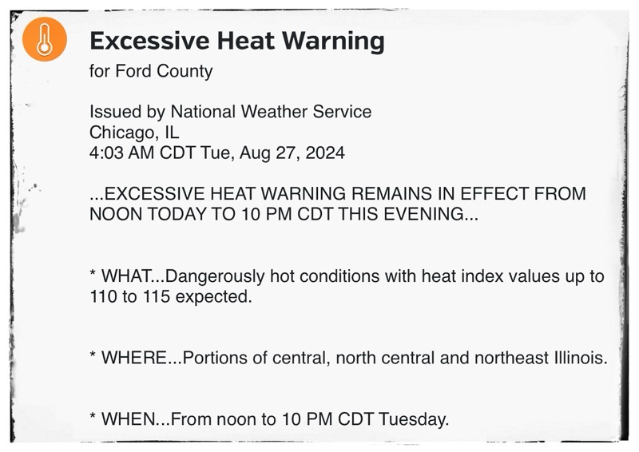Click the '110 to 115 expected.' line

coord(170,297)
